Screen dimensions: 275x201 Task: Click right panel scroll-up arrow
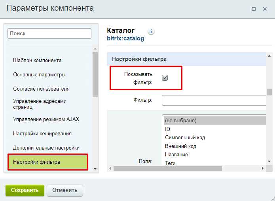tap(269, 56)
